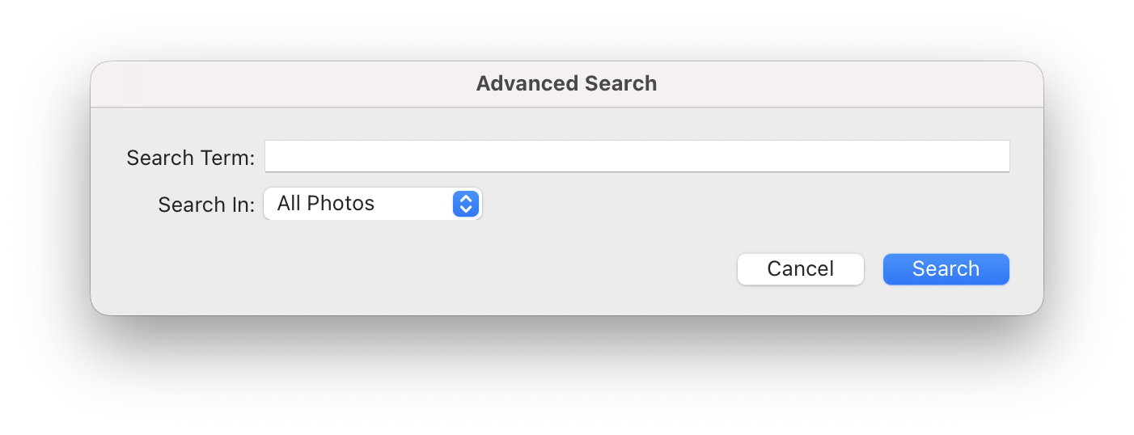Click the "All Photos" text in popup
Screen dimensions: 1134x435
tap(326, 204)
